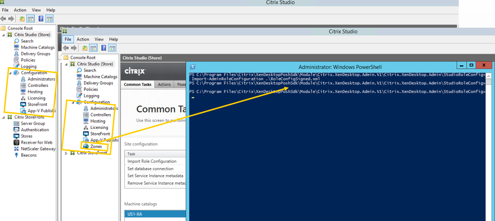Click Import Role Configuration task row
The width and height of the screenshot is (495, 221).
tap(155, 161)
